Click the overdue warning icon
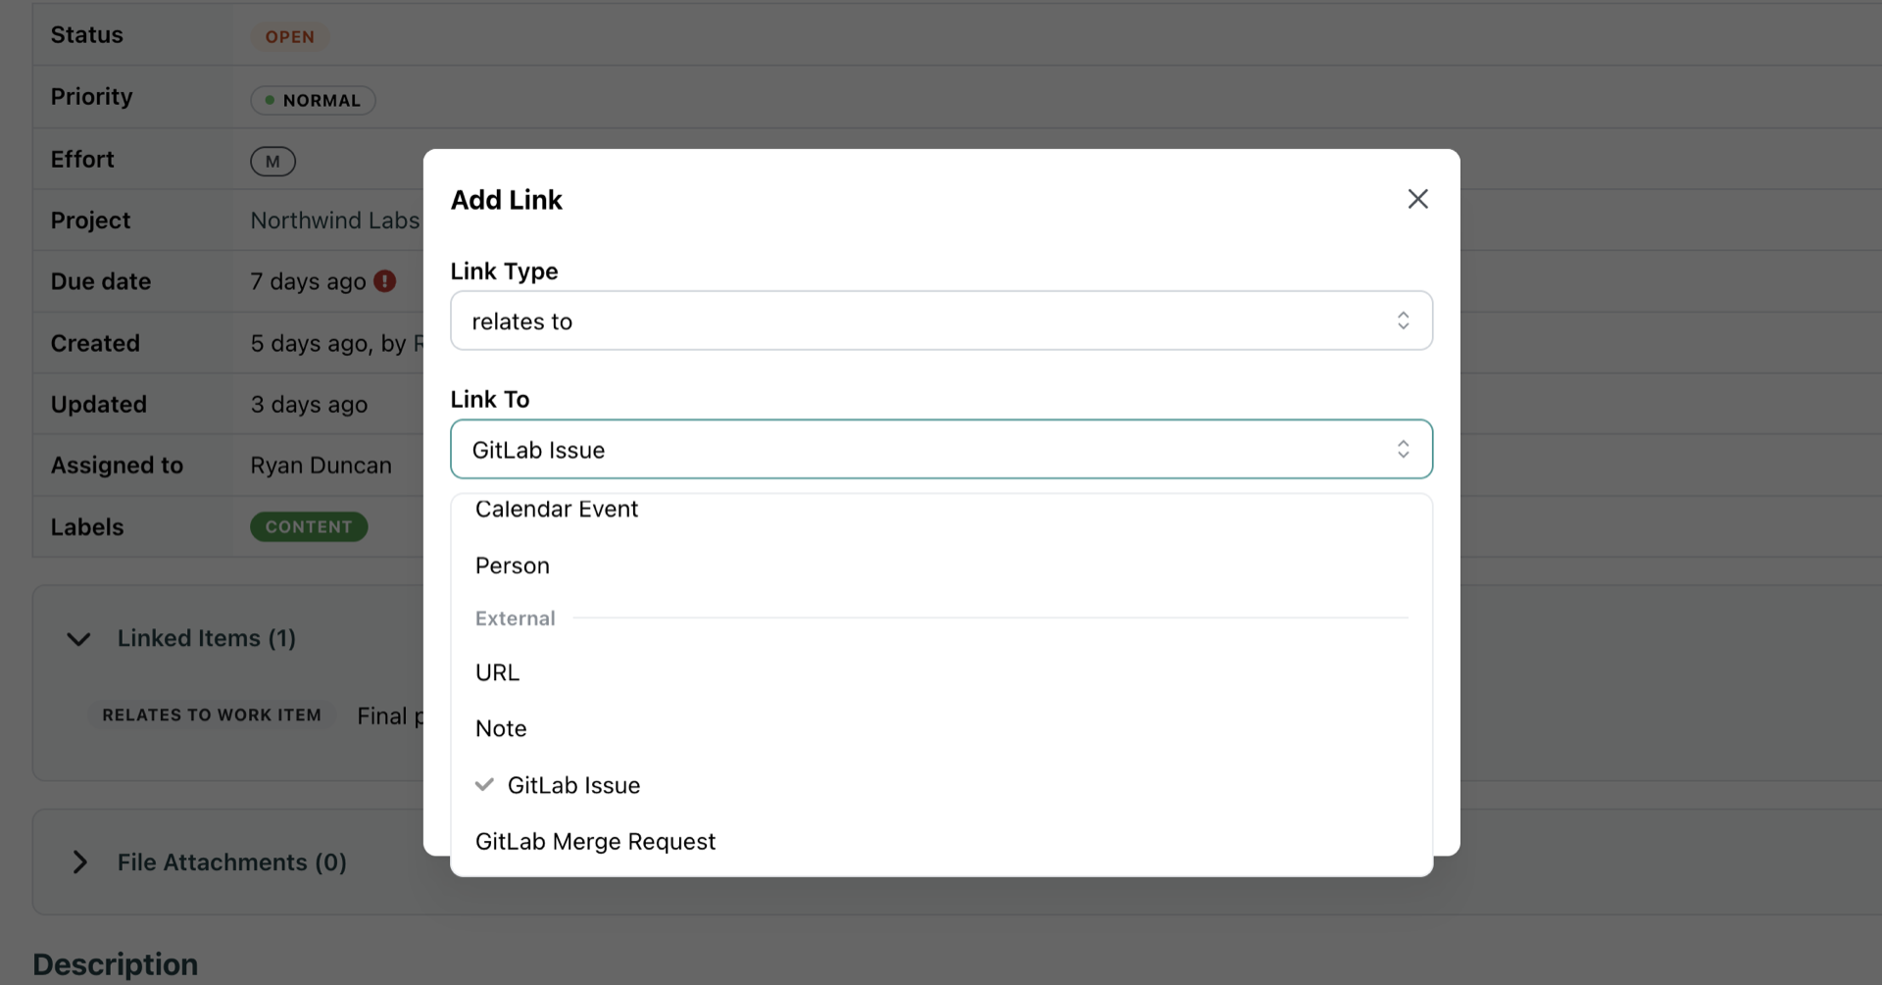Viewport: 1882px width, 985px height. pyautogui.click(x=385, y=281)
